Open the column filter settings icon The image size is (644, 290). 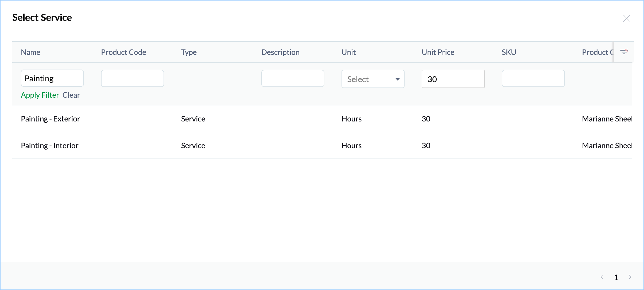[x=624, y=52]
